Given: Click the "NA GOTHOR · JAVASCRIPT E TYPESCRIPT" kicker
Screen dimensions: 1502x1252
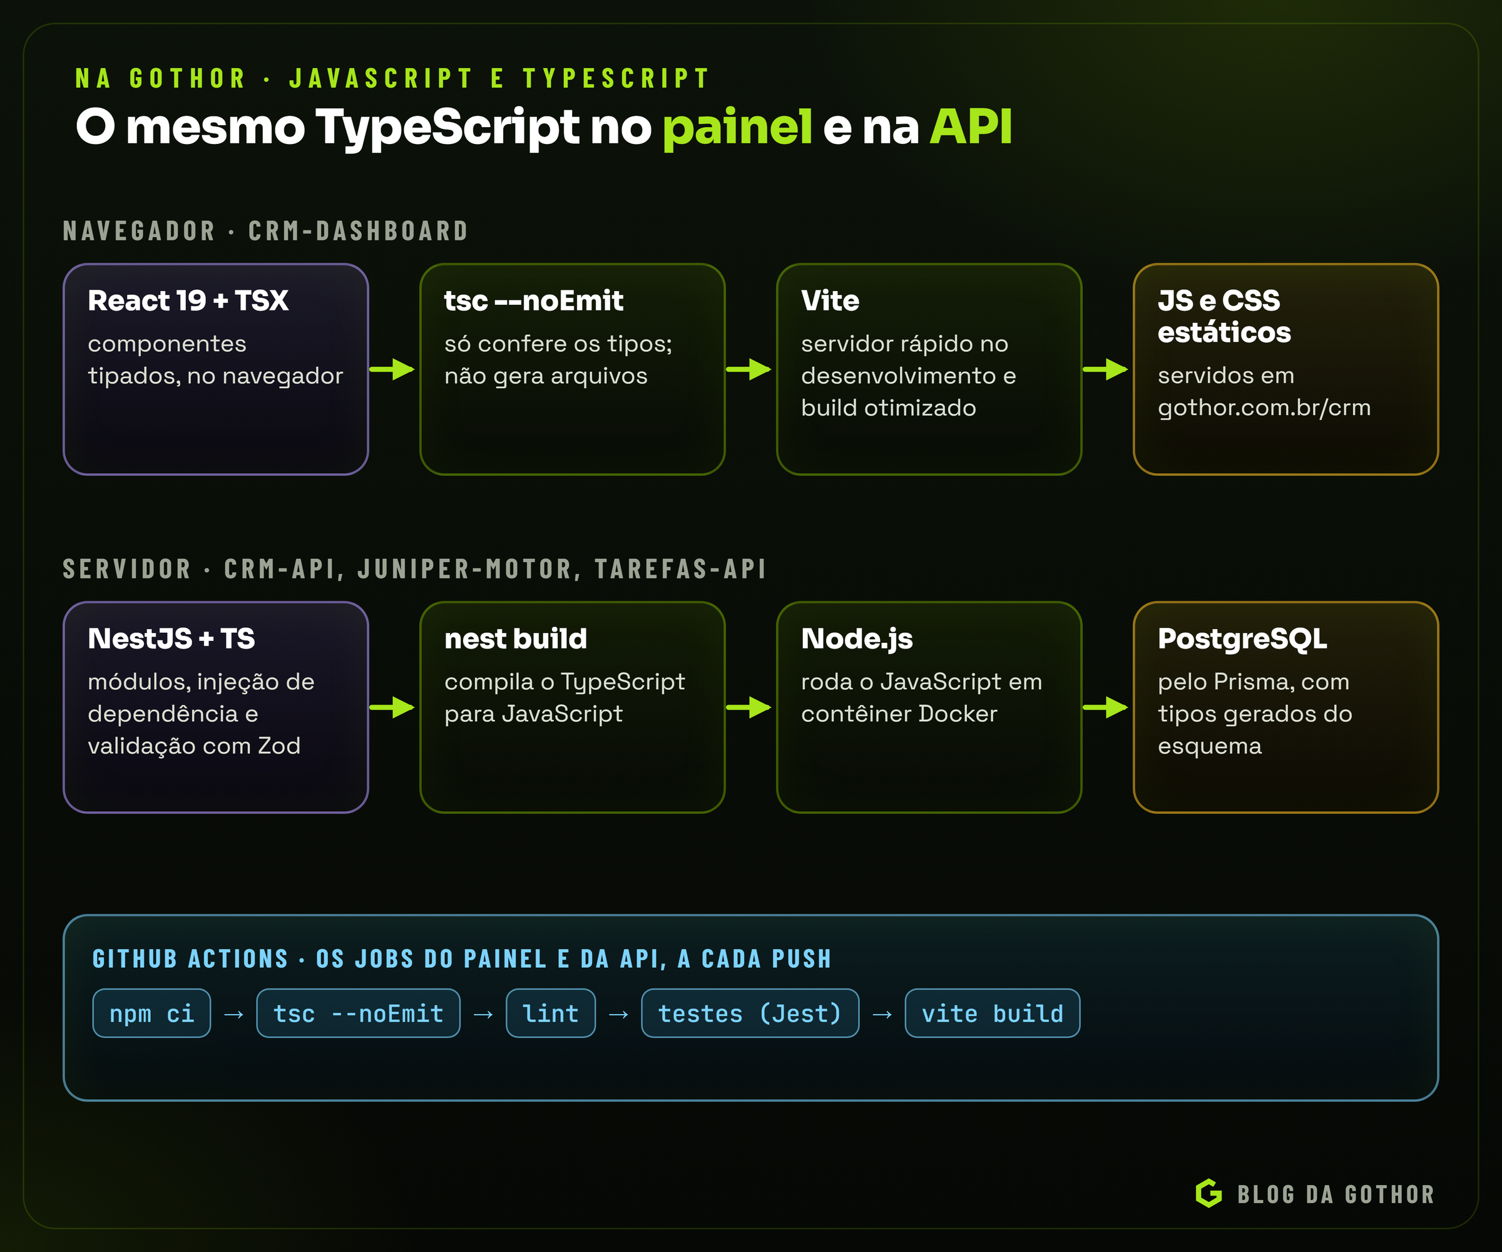Looking at the screenshot, I should point(392,78).
